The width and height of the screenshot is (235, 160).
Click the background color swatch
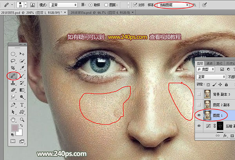[20, 133]
